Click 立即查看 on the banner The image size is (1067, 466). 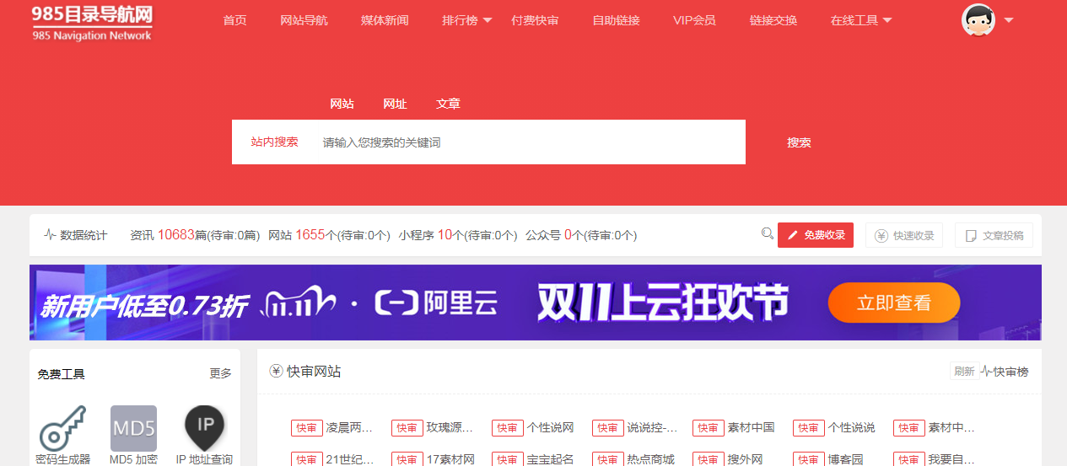(x=894, y=303)
